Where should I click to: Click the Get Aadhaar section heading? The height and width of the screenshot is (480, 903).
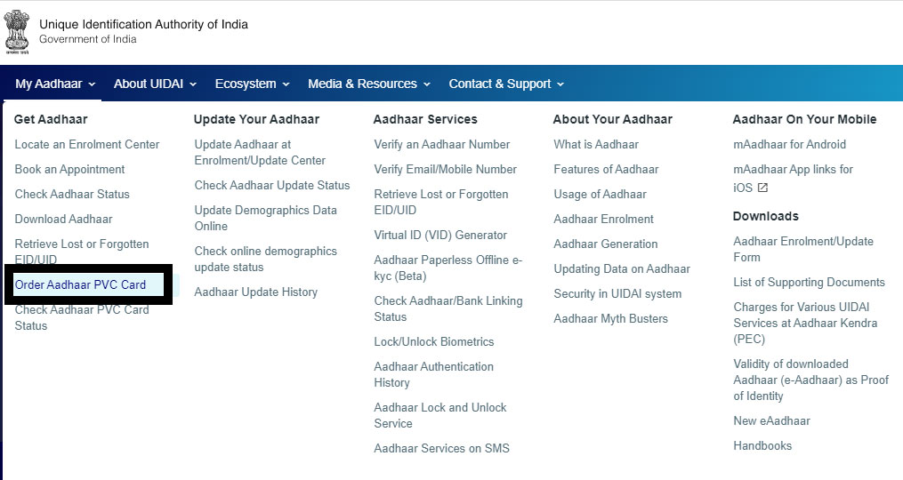(x=51, y=119)
